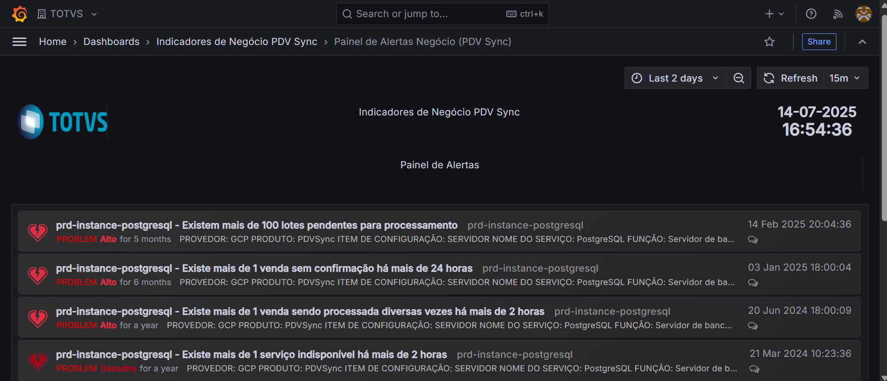Open the news feed icon
The width and height of the screenshot is (887, 381).
(x=837, y=14)
